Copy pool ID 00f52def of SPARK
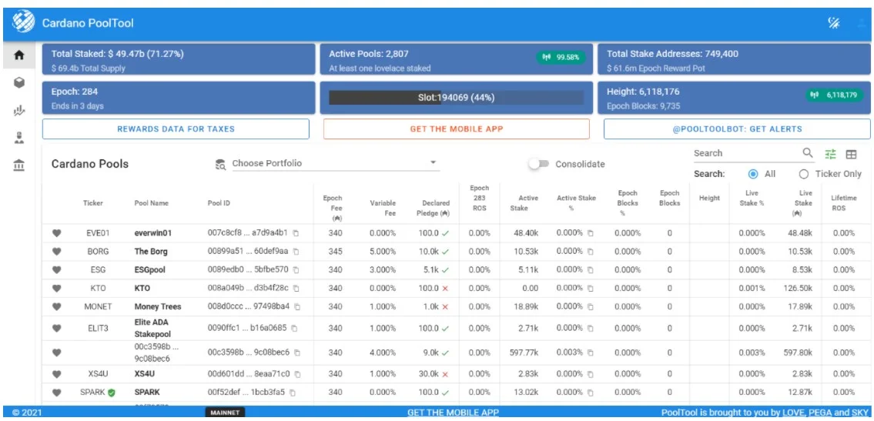 coord(293,392)
